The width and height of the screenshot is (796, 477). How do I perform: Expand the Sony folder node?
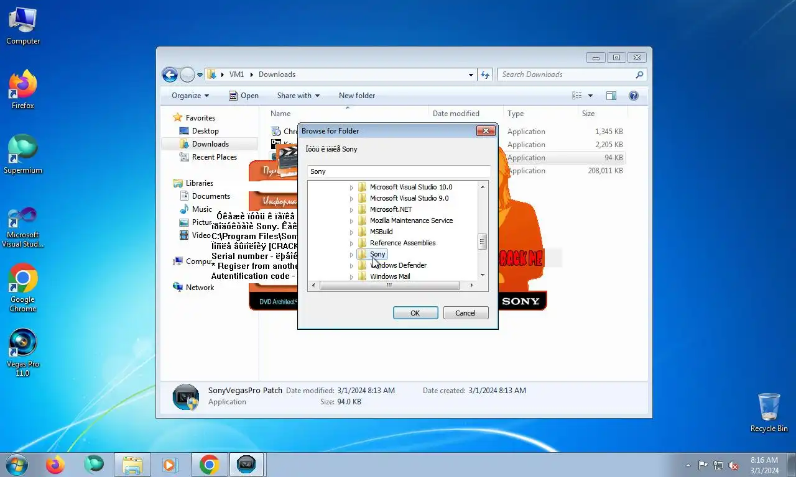click(351, 254)
